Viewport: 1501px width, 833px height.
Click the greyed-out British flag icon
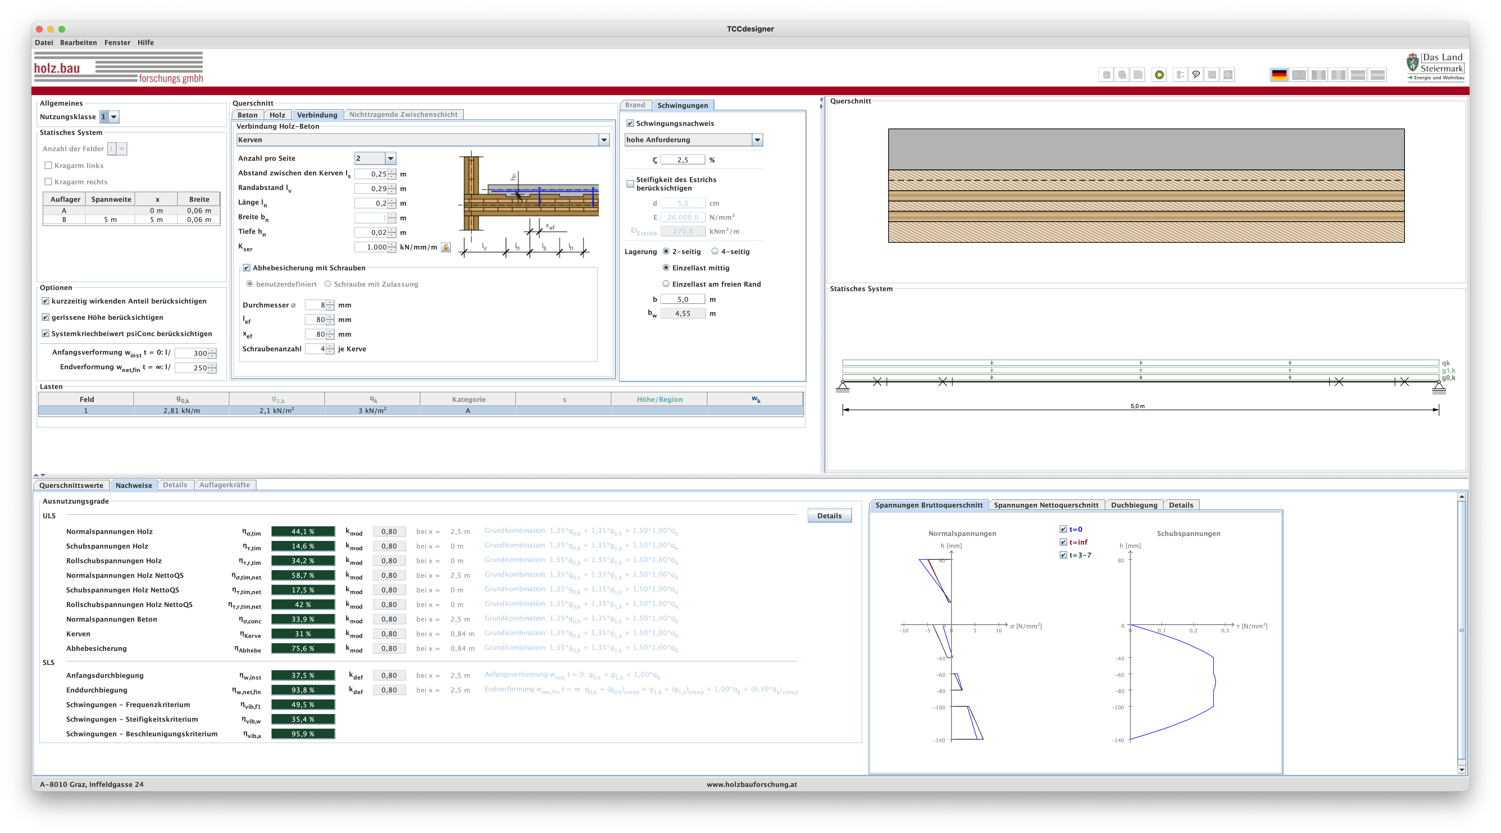point(1299,74)
